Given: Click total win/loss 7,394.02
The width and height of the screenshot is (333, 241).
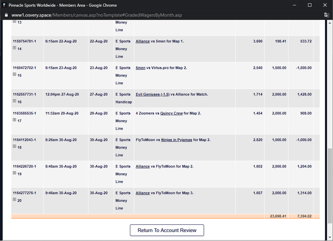Looking at the screenshot, I should coord(304,216).
